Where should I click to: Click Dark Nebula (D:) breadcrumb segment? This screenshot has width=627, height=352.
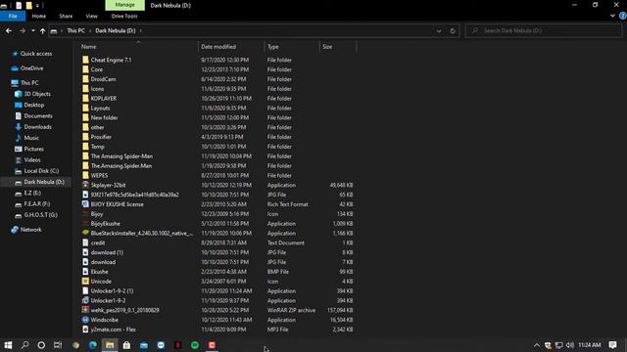pyautogui.click(x=116, y=30)
